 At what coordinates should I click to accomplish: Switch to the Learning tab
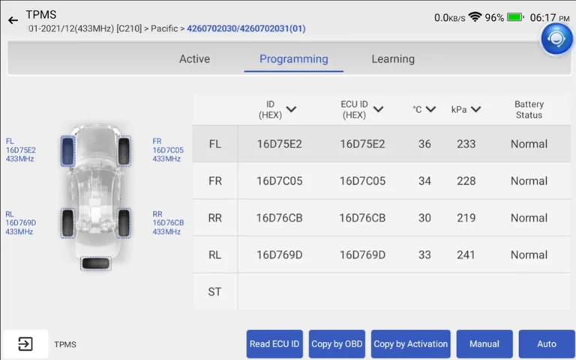(x=393, y=59)
